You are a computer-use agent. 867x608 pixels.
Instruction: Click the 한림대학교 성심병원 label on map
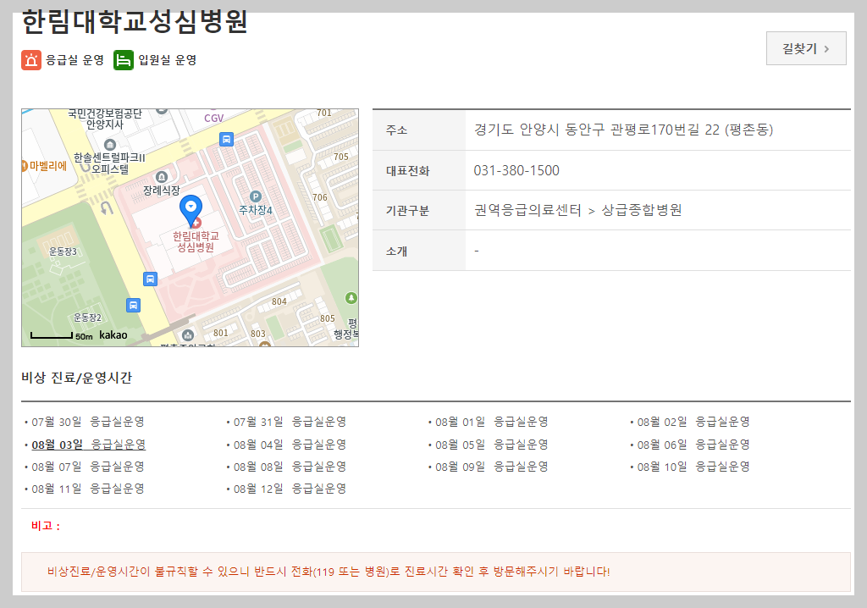coord(196,242)
